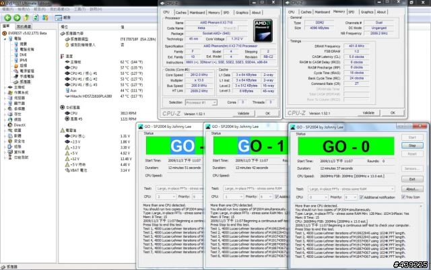Switch to Mainboard tab in left CPU-Z
Image resolution: width=431 pixels, height=270 pixels.
pos(197,13)
